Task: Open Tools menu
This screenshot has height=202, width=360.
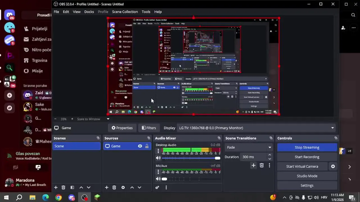Action: pyautogui.click(x=146, y=12)
